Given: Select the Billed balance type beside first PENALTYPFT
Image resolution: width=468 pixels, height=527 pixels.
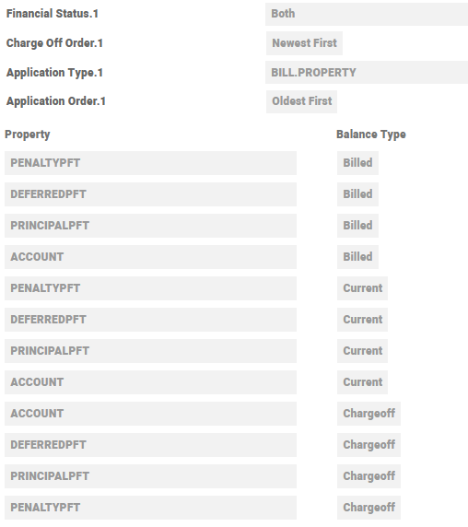Looking at the screenshot, I should coord(357,163).
